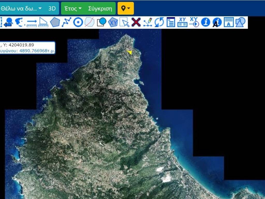The width and height of the screenshot is (265, 199).
Task: Expand the yellow location pin dropdown
Action: 126,9
